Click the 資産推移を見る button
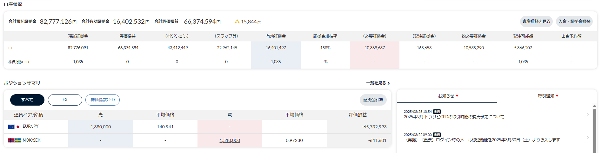Image resolution: width=602 pixels, height=153 pixels. (536, 21)
